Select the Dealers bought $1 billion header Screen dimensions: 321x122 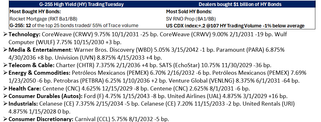[x=240, y=4]
